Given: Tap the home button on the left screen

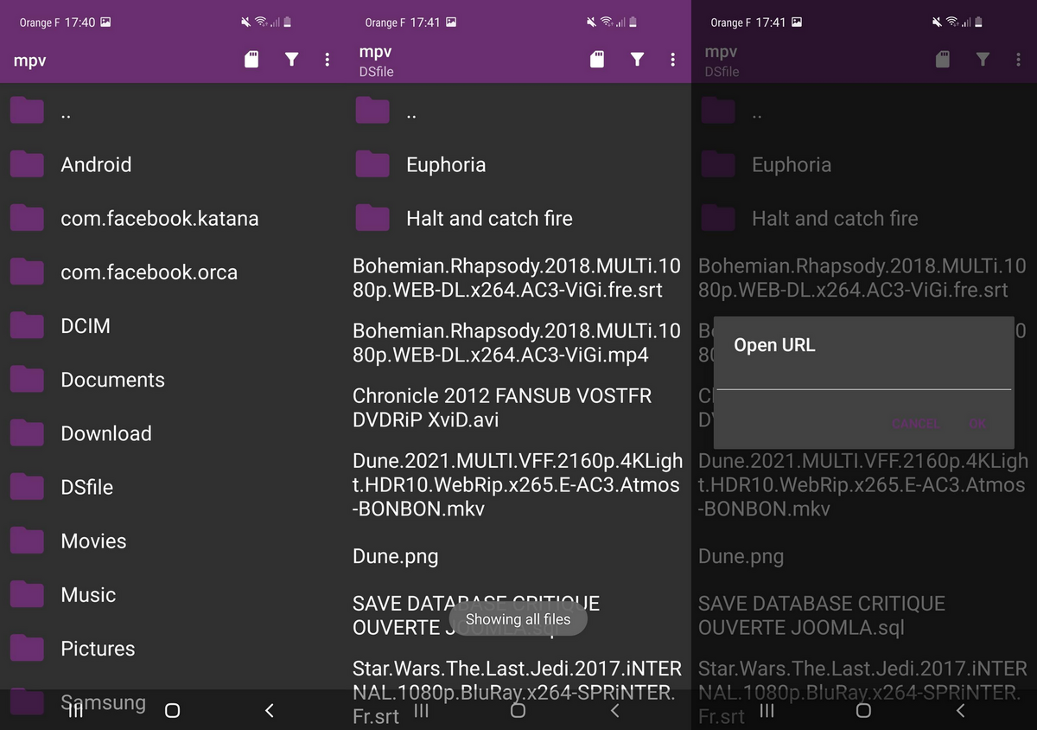Looking at the screenshot, I should point(172,710).
